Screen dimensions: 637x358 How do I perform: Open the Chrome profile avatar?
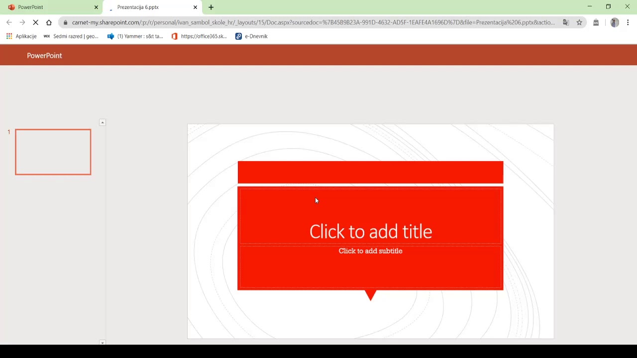(615, 22)
